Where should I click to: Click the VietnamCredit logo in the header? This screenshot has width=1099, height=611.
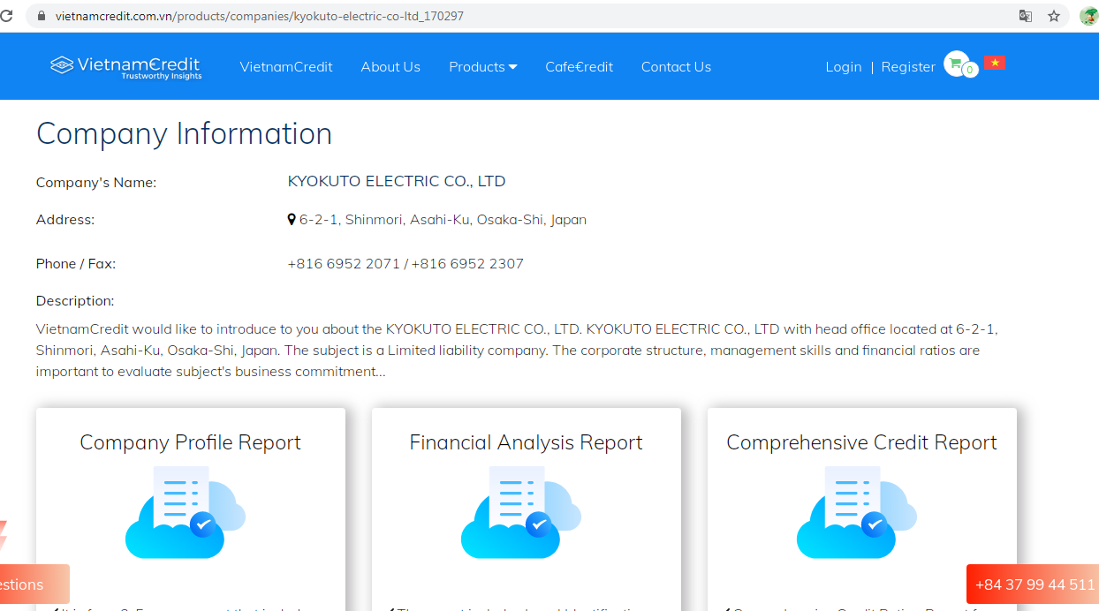[125, 67]
